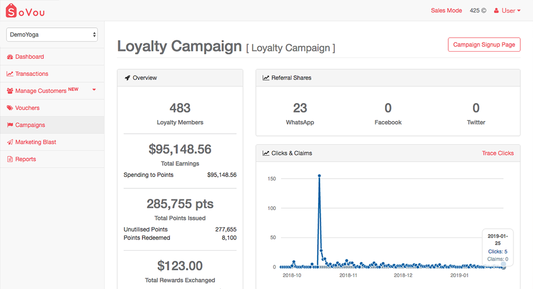Click the Facebook share count
The height and width of the screenshot is (289, 533).
pos(388,108)
